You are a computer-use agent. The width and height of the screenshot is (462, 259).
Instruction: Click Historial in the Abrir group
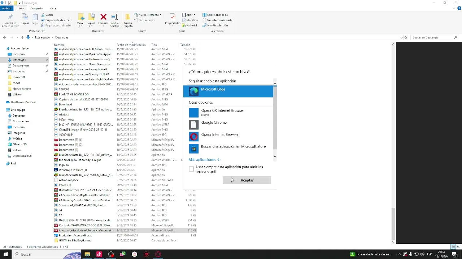click(x=189, y=26)
